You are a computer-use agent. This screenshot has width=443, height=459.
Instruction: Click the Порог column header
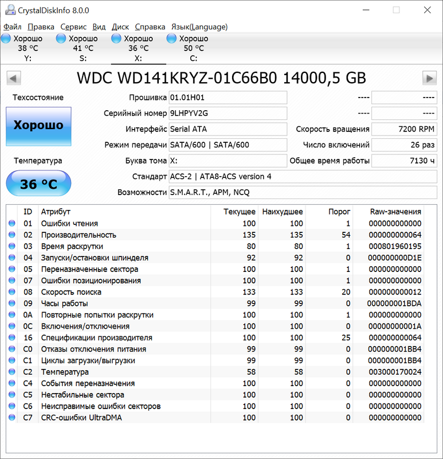[330, 212]
